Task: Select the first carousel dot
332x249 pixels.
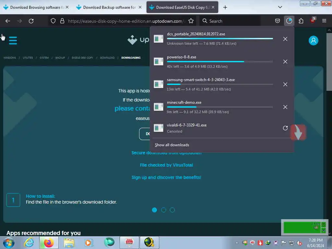Action: point(155,210)
